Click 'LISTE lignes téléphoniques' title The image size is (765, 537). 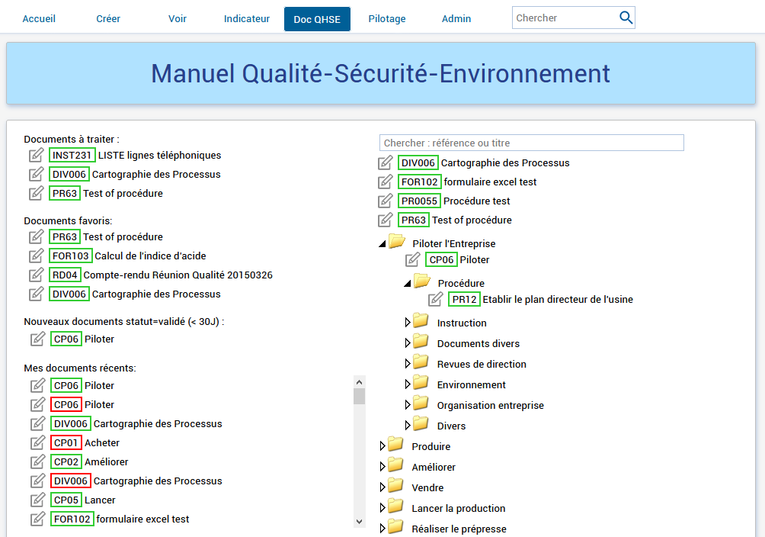(159, 155)
